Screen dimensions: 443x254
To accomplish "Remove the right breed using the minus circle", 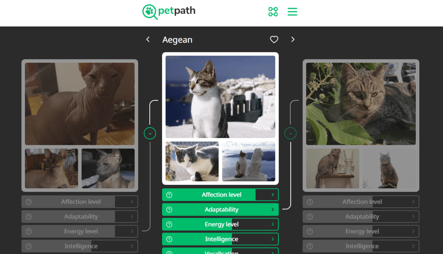I will (290, 133).
